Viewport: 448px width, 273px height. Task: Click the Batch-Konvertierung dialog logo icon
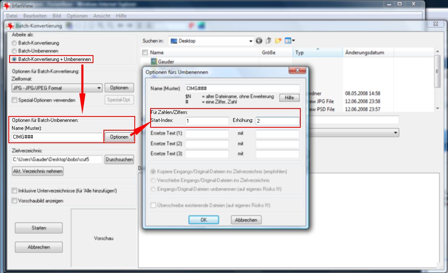(10, 26)
